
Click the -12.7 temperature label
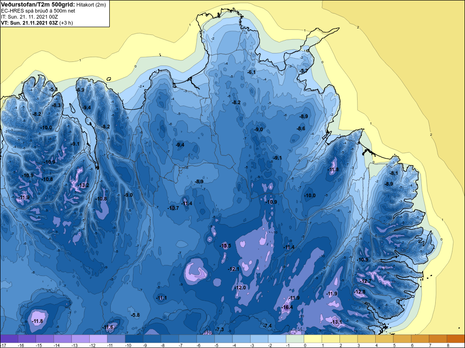pyautogui.click(x=365, y=281)
